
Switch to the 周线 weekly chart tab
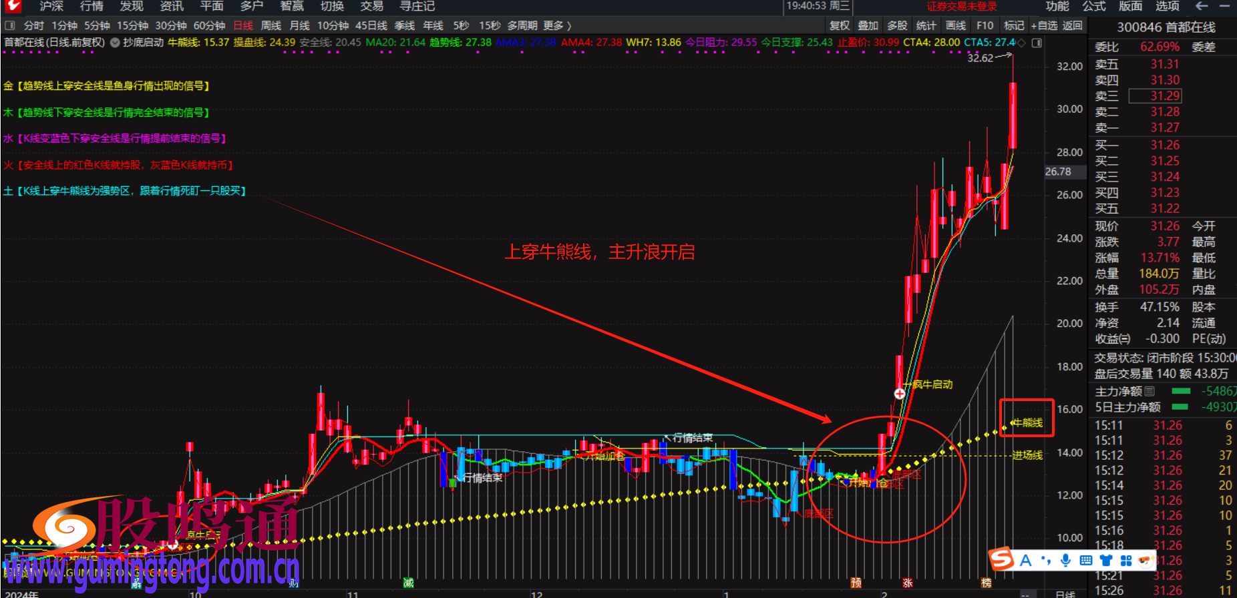click(x=271, y=25)
